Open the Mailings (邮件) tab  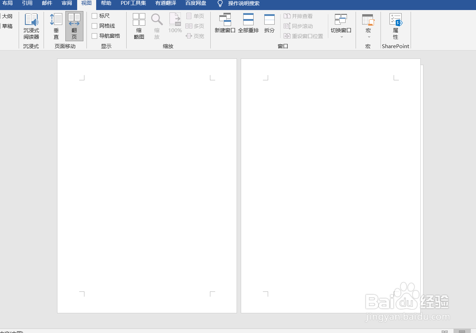(47, 3)
